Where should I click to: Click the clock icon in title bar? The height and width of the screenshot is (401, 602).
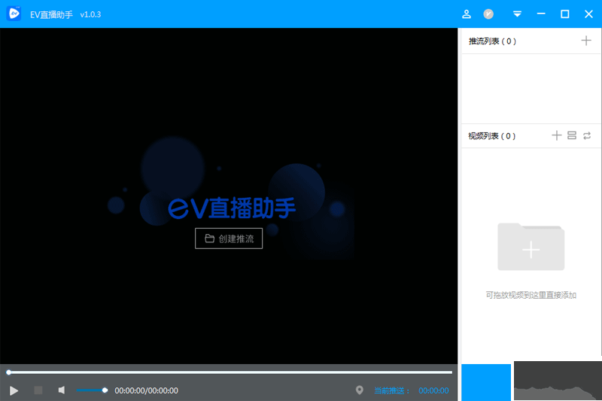(x=488, y=14)
